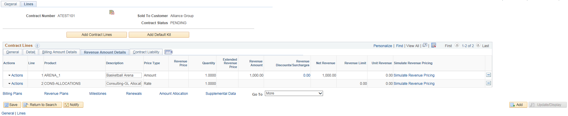Click the Add Contract Lines button

(97, 35)
